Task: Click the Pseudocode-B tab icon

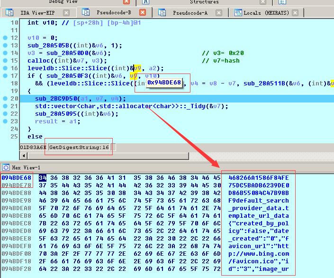Action: 86,12
